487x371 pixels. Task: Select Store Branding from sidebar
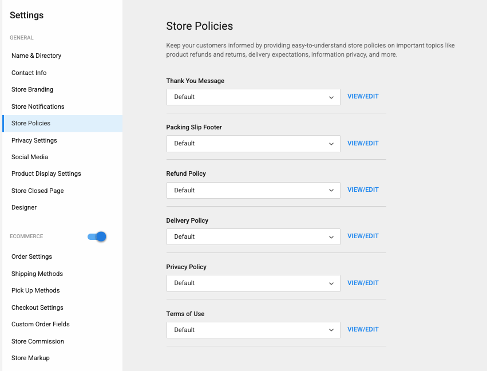pos(33,89)
